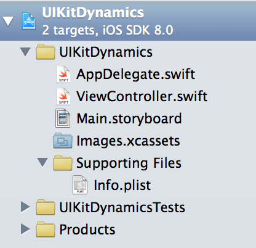Click the Info.plist file icon
The height and width of the screenshot is (248, 256).
pos(80,185)
